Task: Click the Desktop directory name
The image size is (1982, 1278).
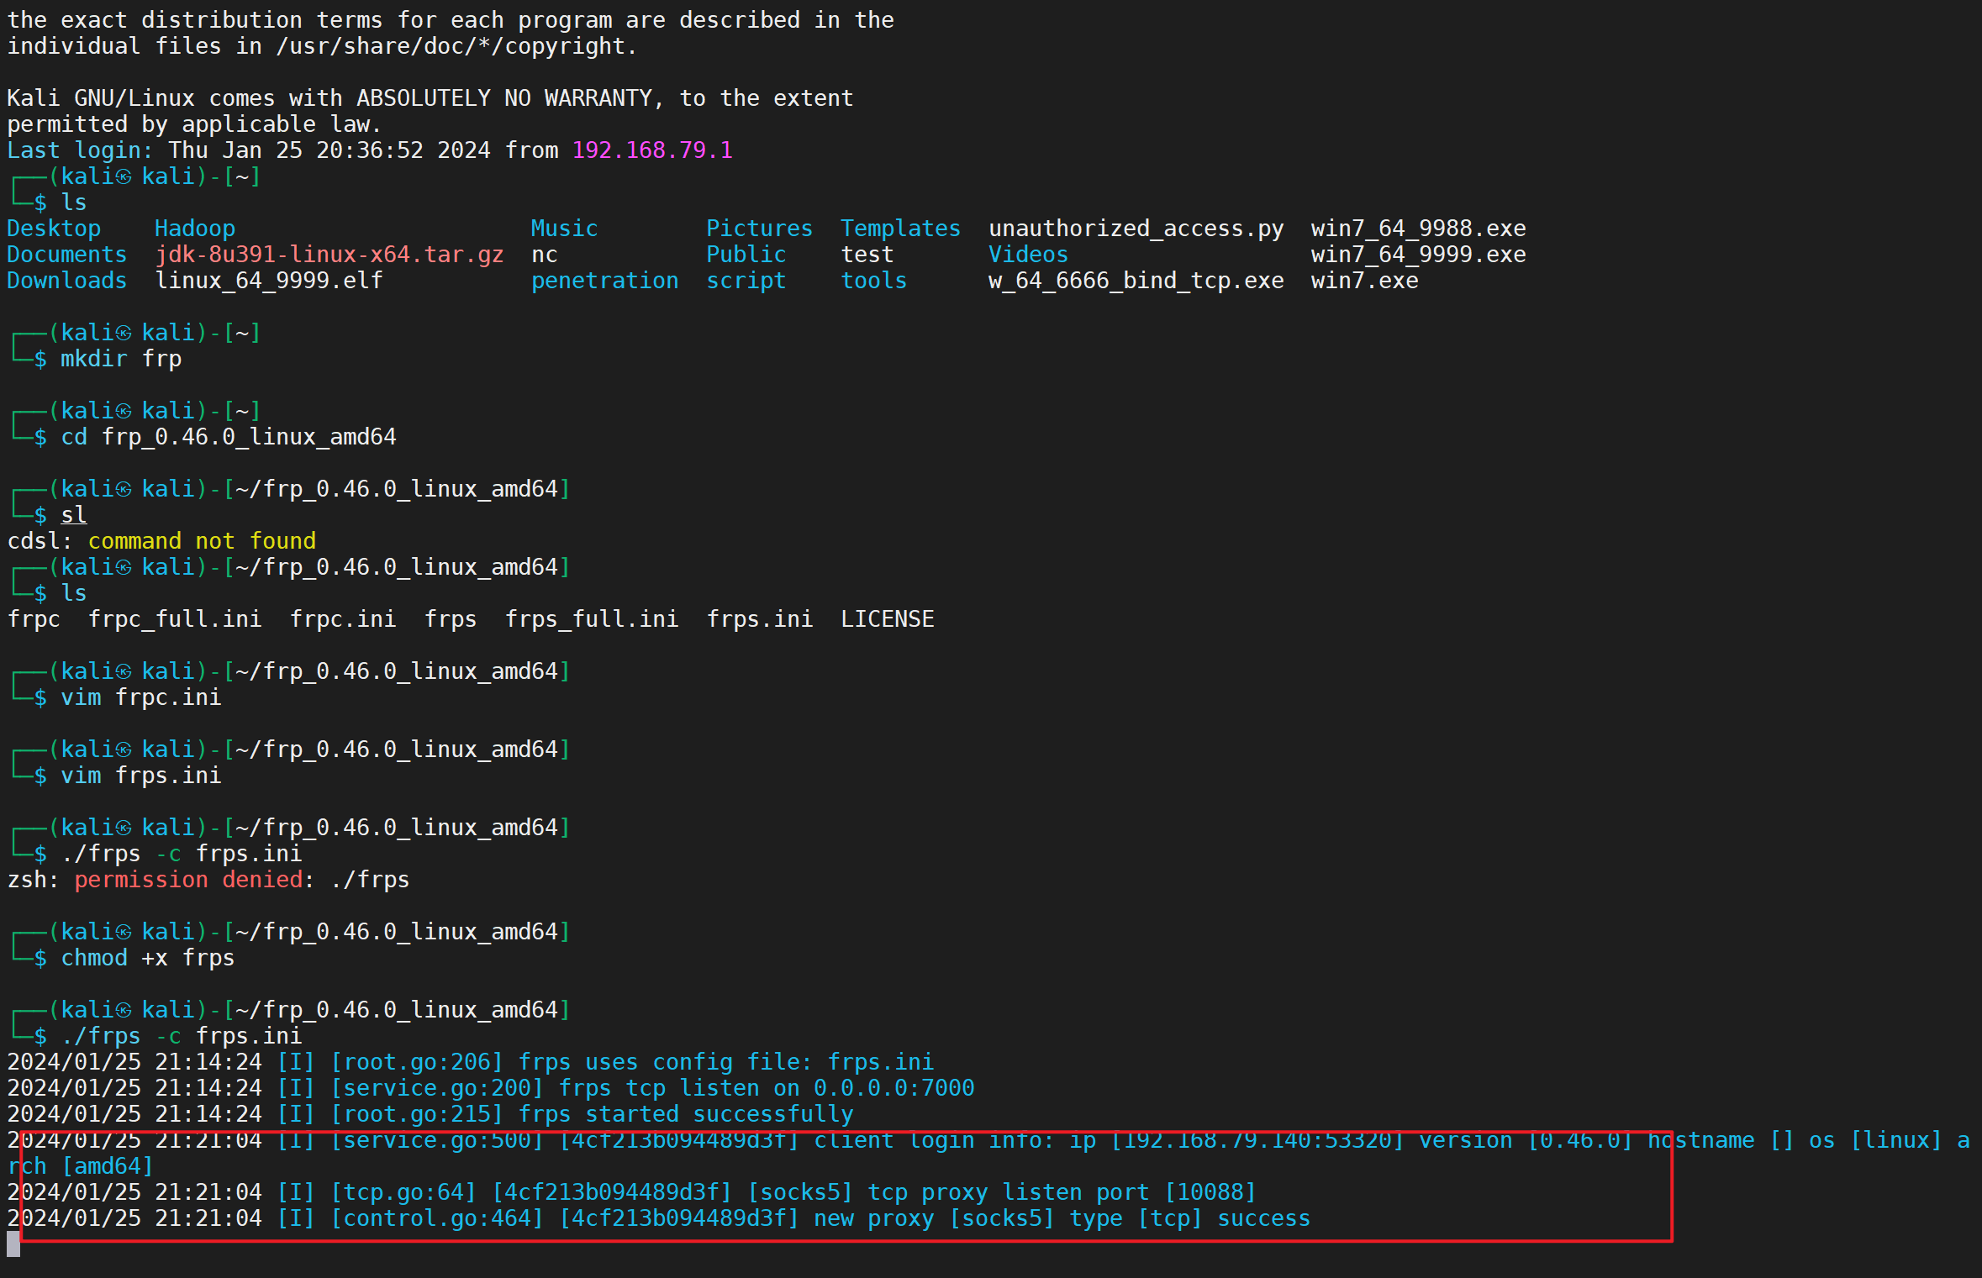Action: 54,229
